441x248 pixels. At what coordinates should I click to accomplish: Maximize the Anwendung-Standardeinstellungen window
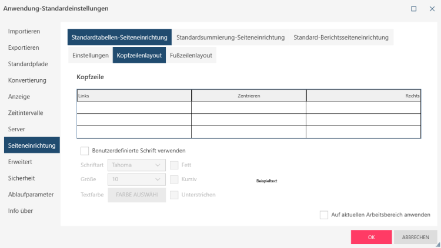(x=414, y=9)
